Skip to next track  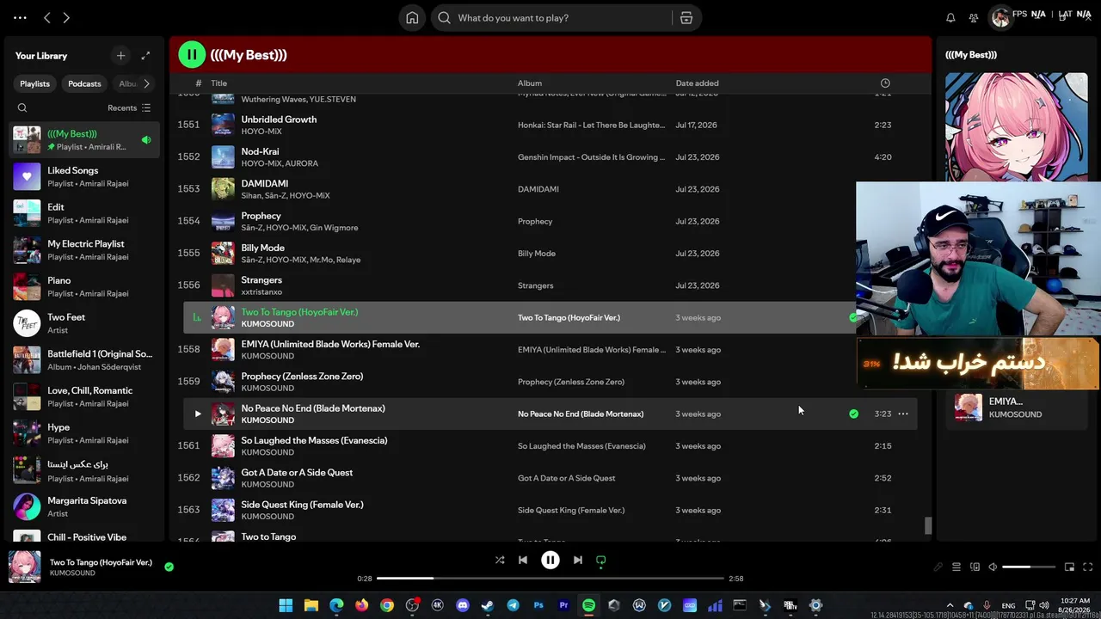point(578,560)
